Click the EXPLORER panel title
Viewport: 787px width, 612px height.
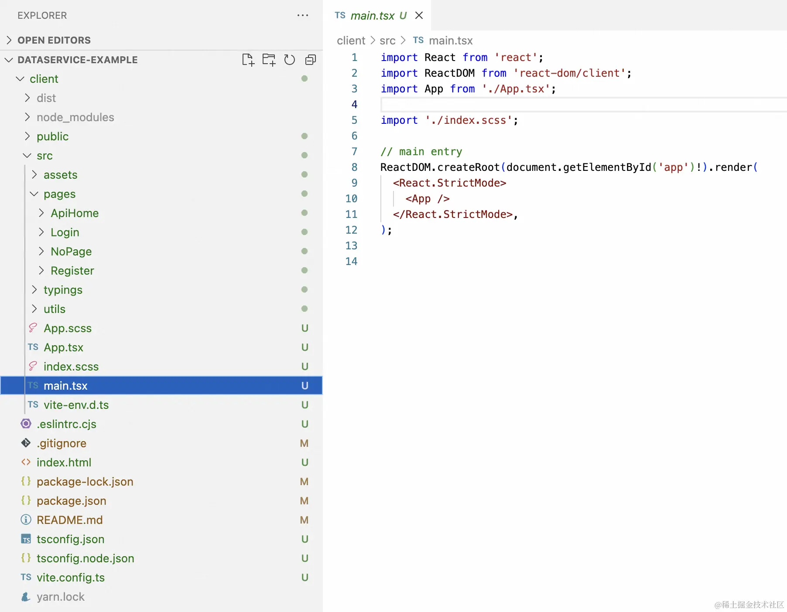point(42,15)
